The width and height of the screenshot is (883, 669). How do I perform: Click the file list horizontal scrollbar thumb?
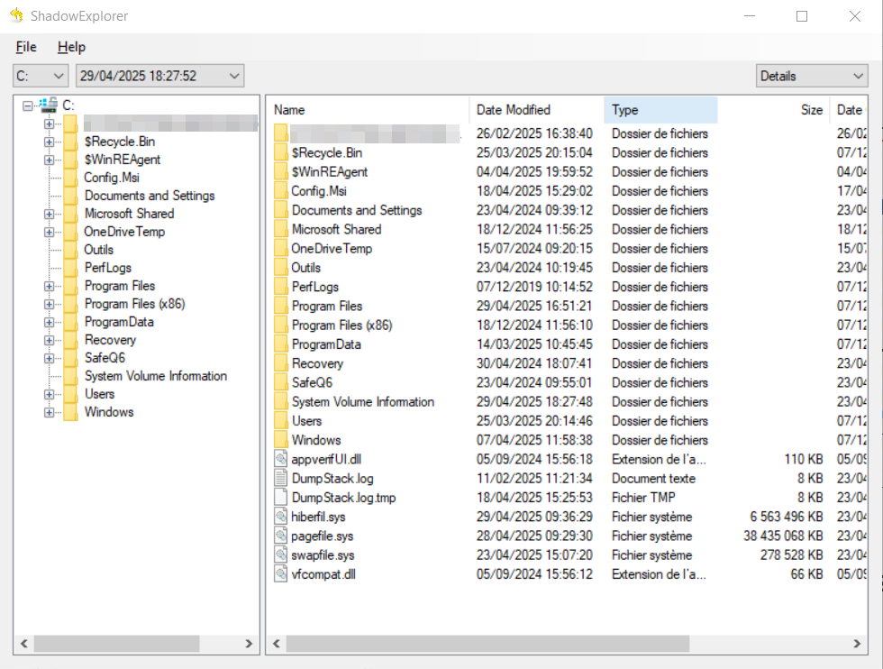coord(487,643)
